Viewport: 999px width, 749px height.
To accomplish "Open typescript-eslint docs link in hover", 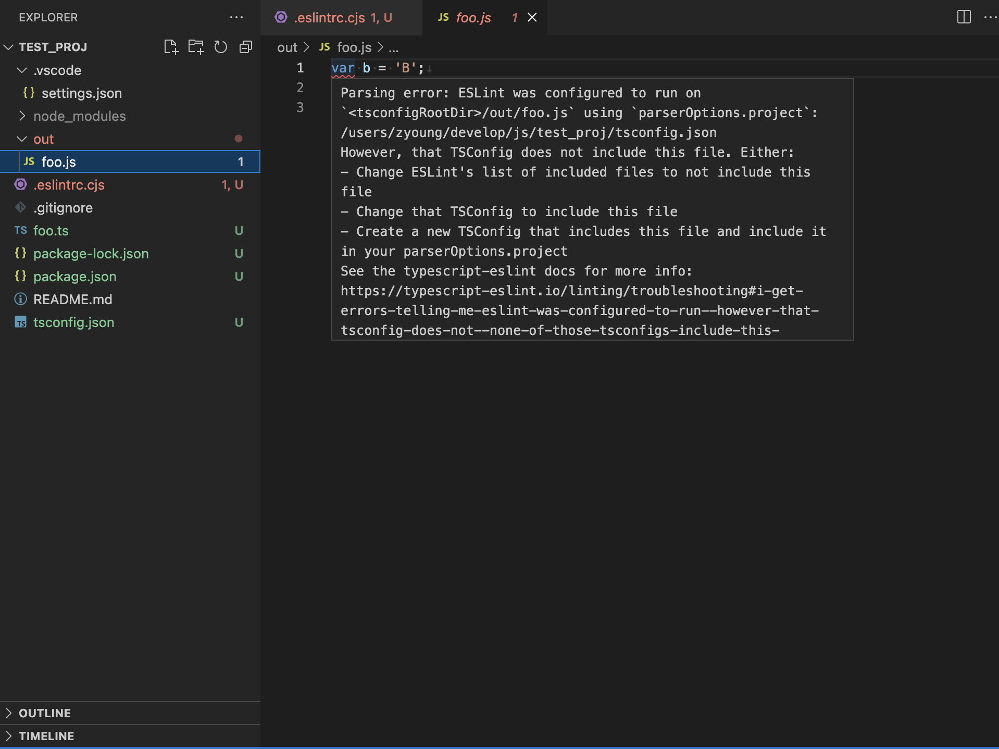I will point(580,310).
